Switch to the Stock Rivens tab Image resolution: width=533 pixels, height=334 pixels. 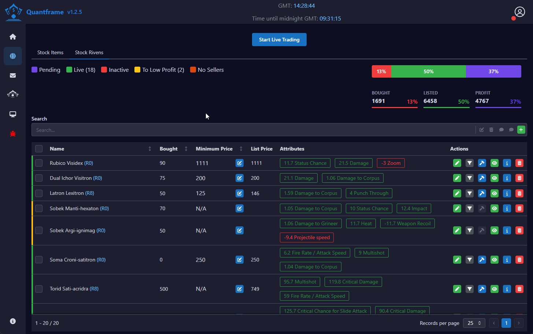[x=89, y=52]
